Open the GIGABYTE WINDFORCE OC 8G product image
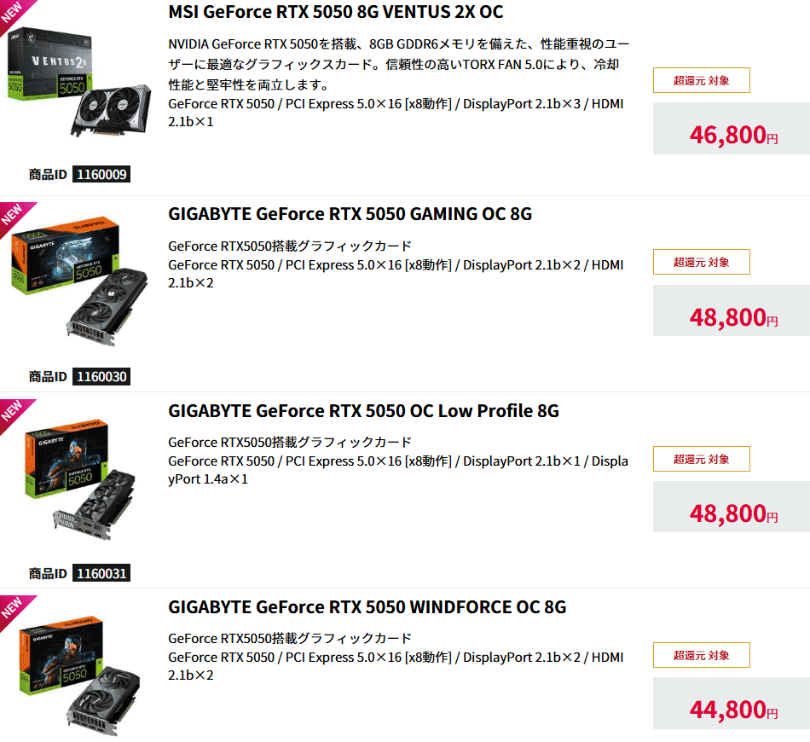The height and width of the screenshot is (742, 810). tap(79, 675)
